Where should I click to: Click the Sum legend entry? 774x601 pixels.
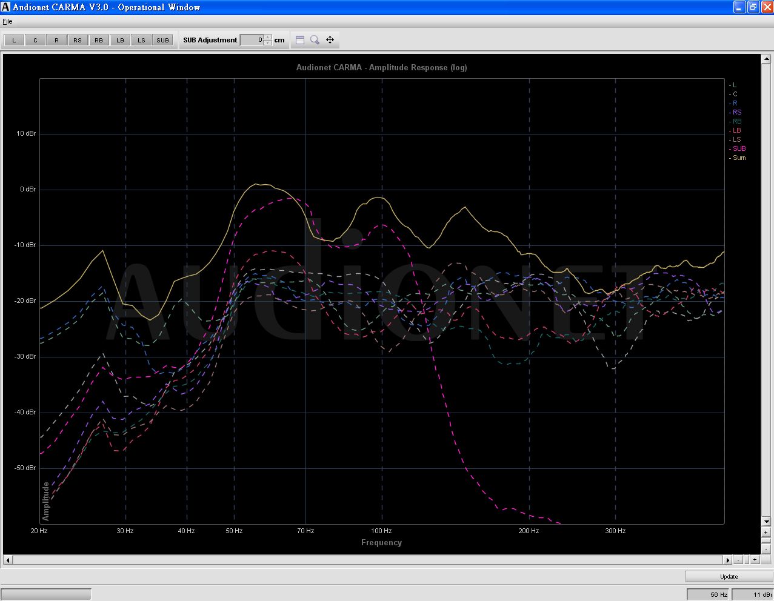[x=738, y=158]
